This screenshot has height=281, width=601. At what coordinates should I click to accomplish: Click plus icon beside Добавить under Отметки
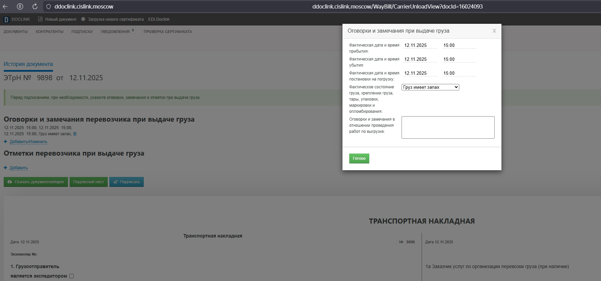[x=5, y=168]
